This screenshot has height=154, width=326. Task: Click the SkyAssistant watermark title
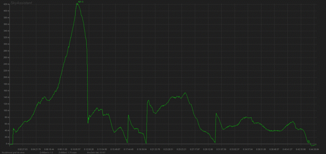[23, 2]
